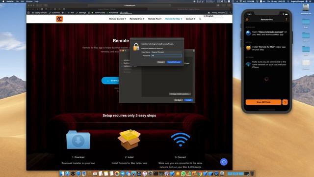Tap the globe icon on the phone
The image size is (314, 177).
coord(248,33)
